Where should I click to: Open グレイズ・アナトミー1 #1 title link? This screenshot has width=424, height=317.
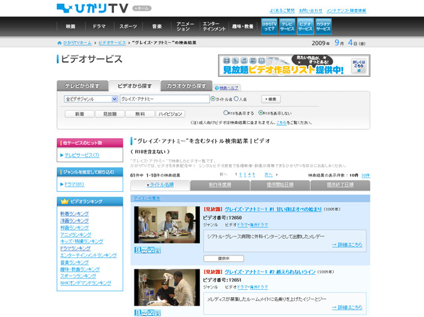[x=273, y=209]
